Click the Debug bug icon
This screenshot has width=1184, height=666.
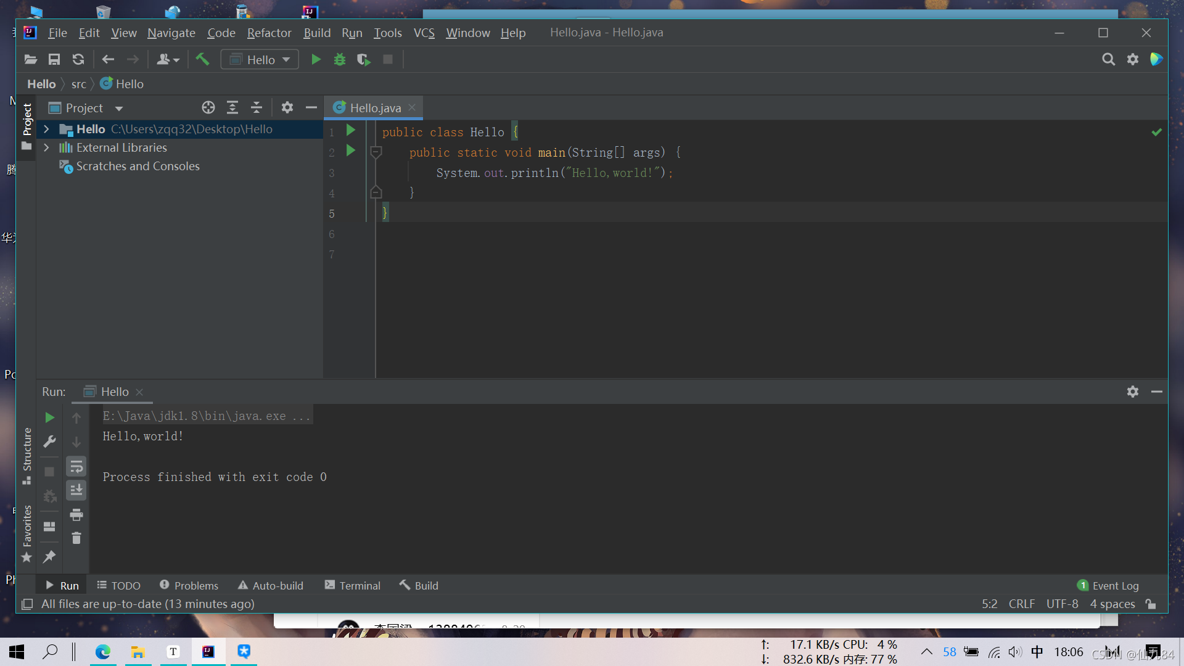coord(339,59)
